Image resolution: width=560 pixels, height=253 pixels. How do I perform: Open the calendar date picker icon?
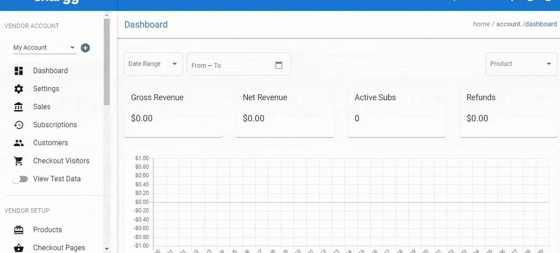pos(279,65)
